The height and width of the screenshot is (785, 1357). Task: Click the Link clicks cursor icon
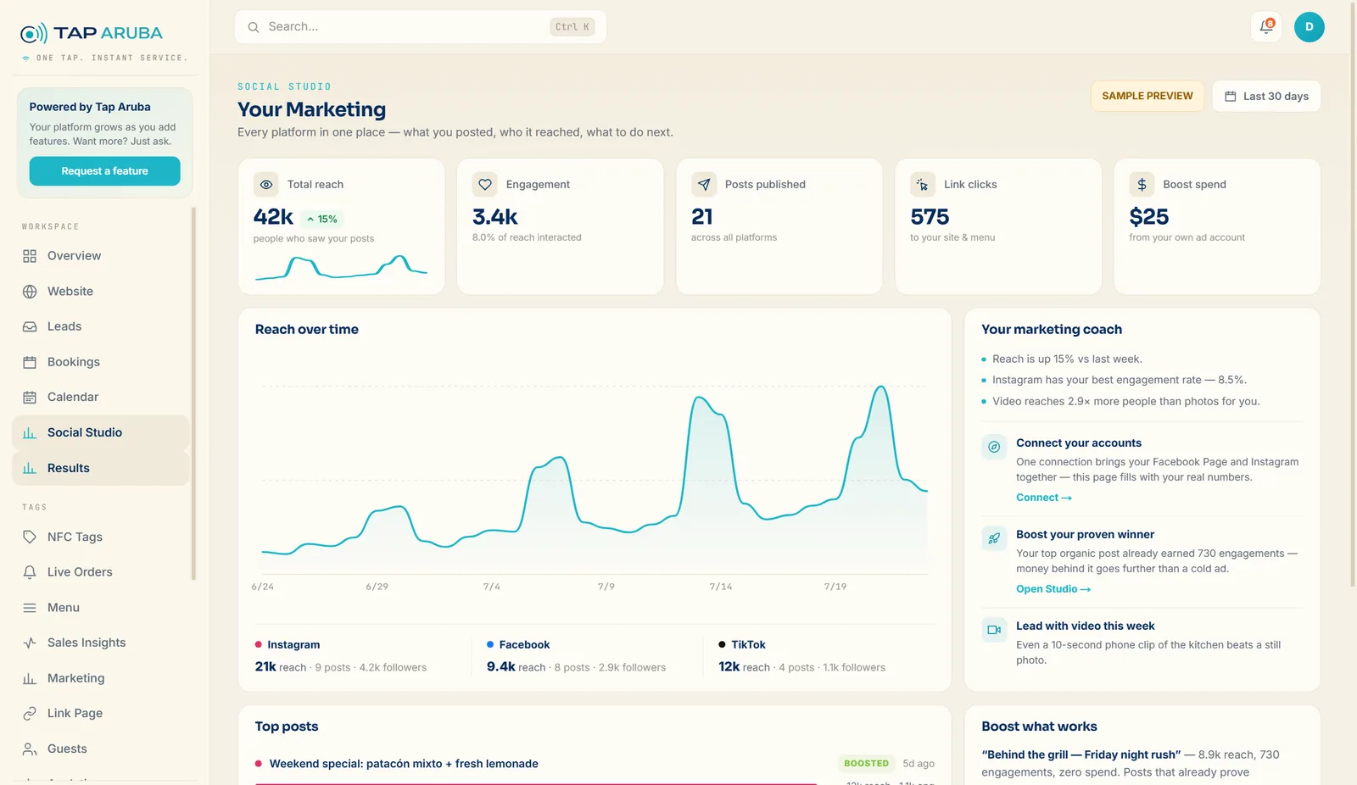tap(923, 184)
